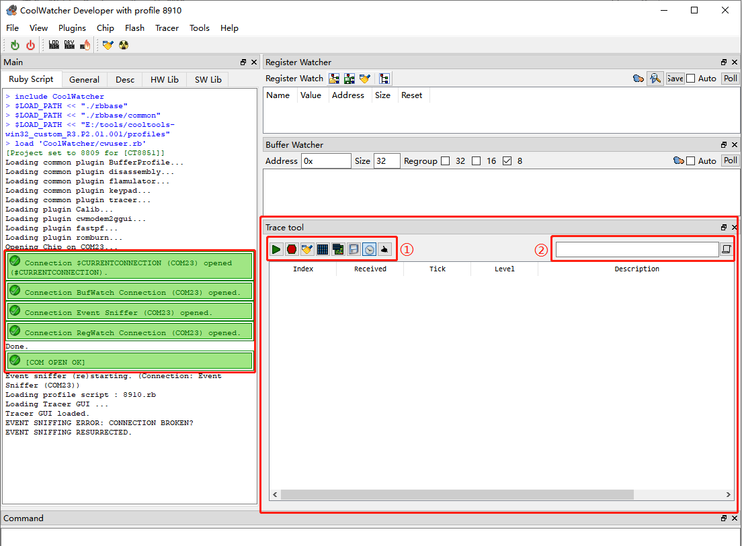Click the save floppy disk icon in Trace tool

(x=354, y=249)
